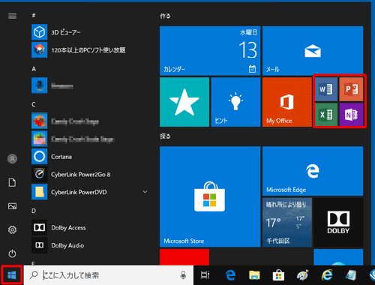Open the メール tile

tap(313, 51)
